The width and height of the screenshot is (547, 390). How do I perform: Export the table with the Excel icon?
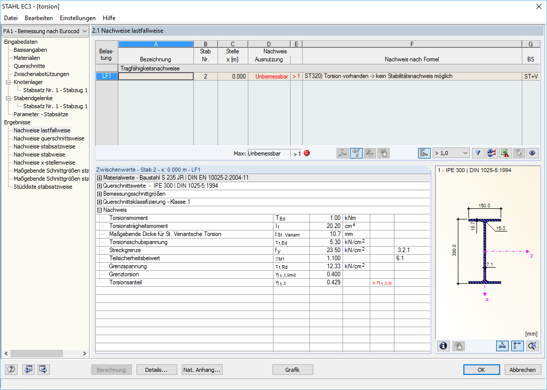click(x=505, y=153)
